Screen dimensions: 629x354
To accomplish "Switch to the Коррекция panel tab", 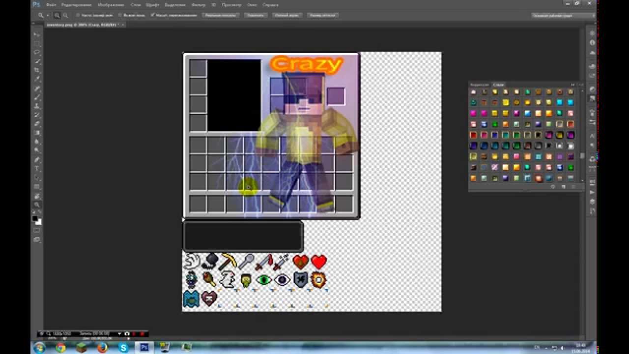I will pyautogui.click(x=480, y=85).
